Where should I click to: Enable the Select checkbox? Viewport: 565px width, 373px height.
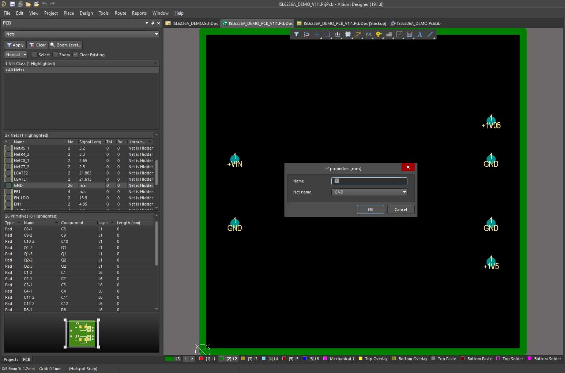tap(35, 55)
